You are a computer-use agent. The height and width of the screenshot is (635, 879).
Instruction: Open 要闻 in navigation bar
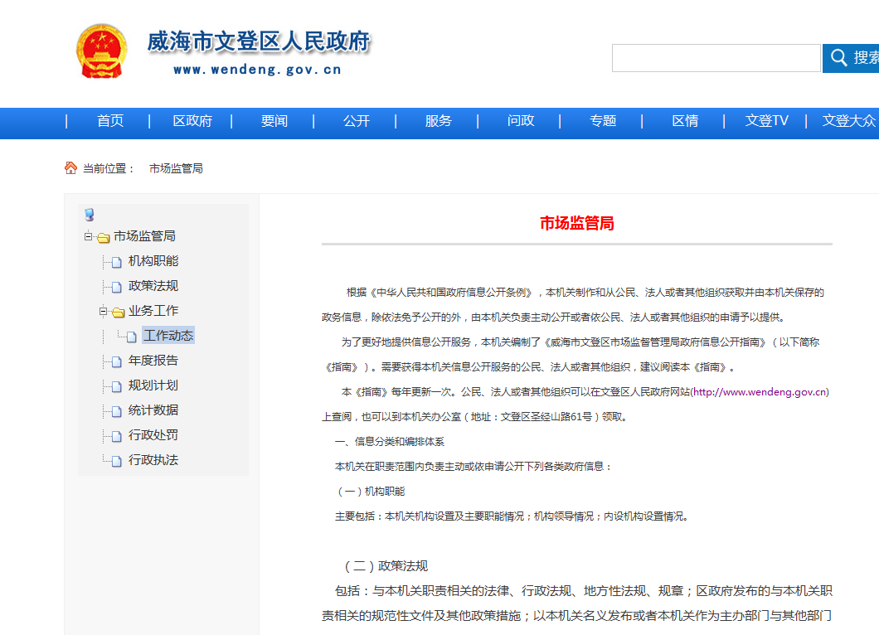click(x=274, y=121)
